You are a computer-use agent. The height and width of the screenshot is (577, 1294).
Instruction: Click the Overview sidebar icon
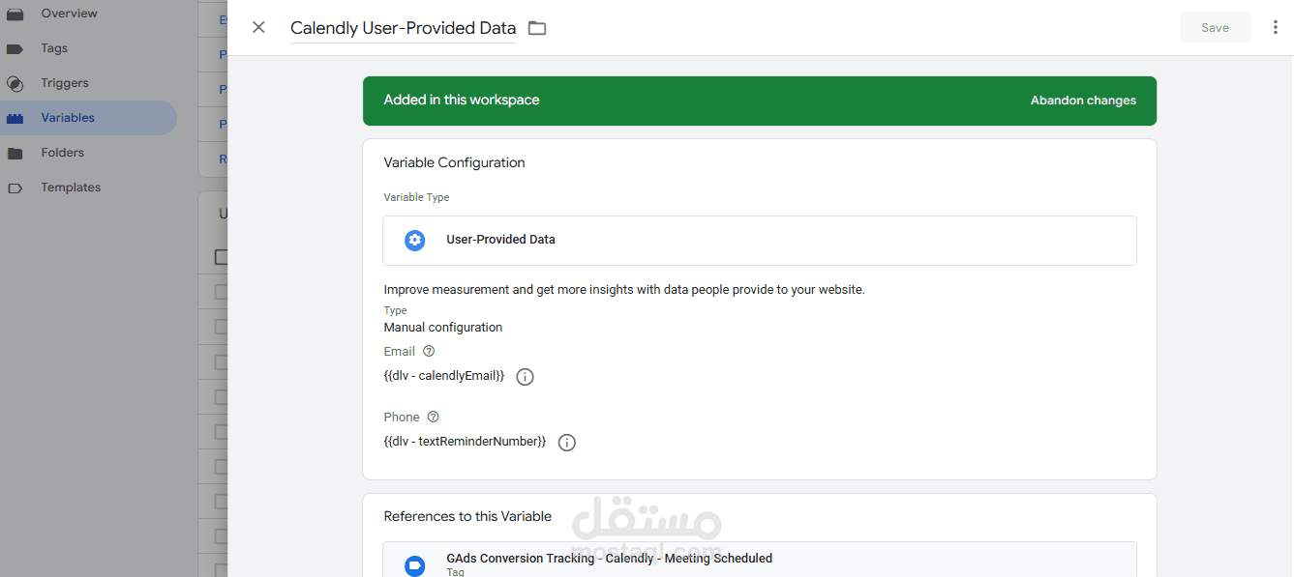pyautogui.click(x=15, y=14)
